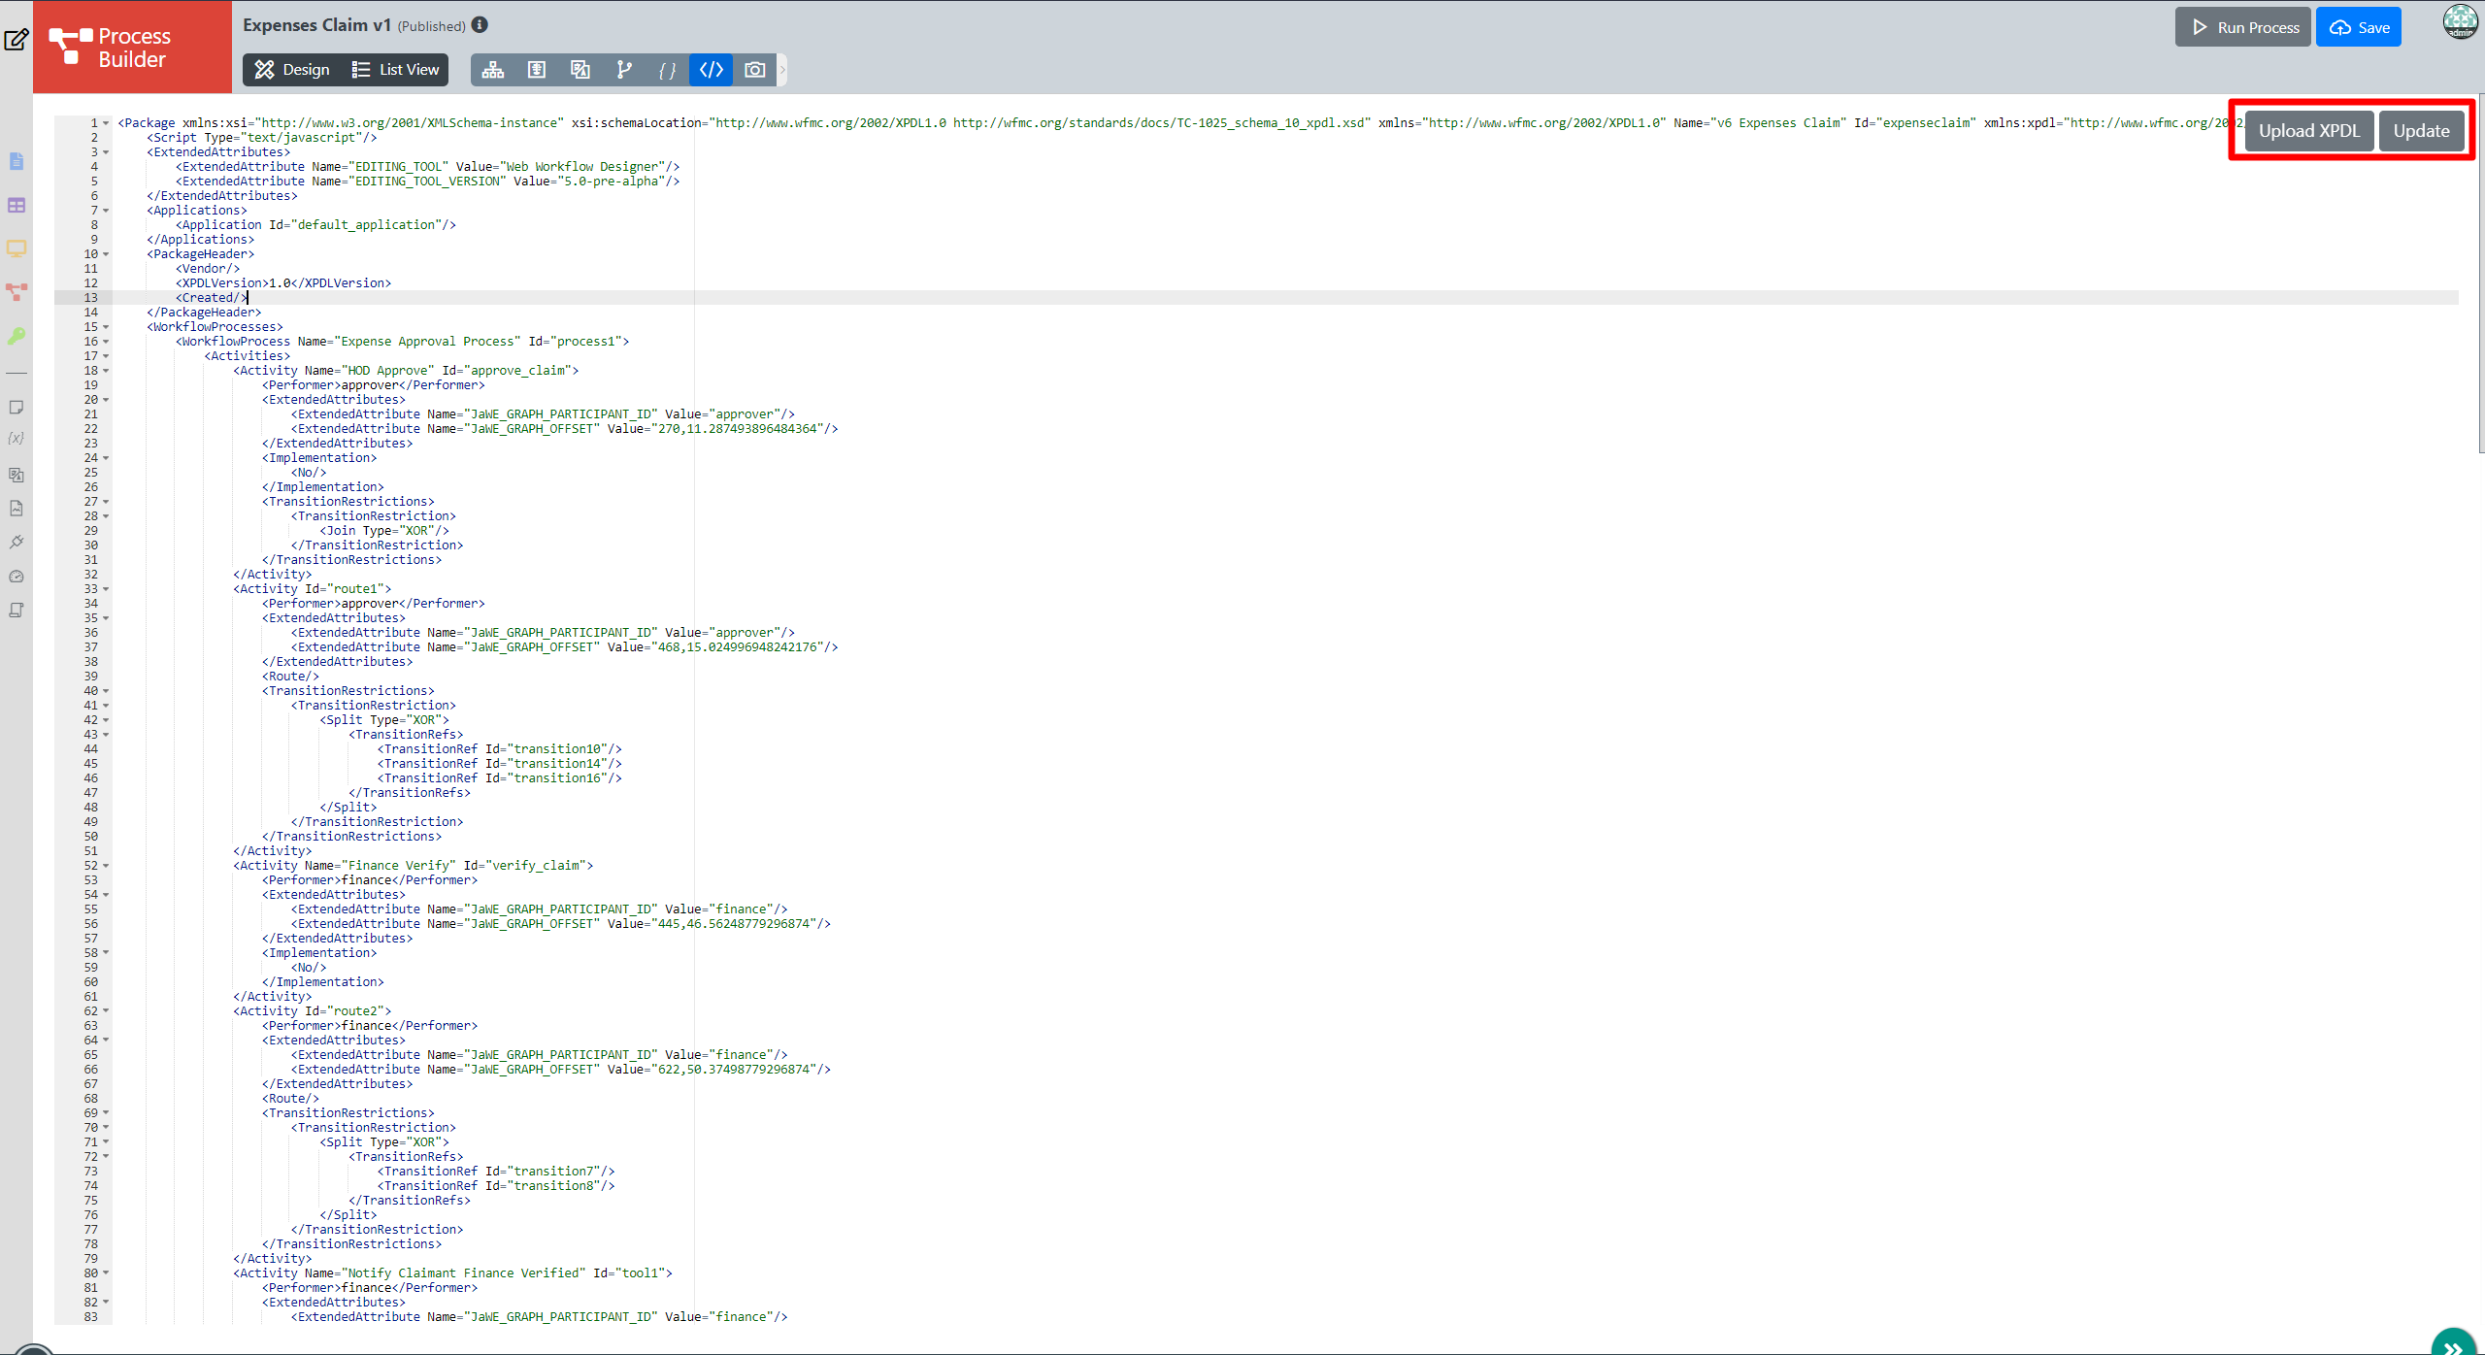
Task: Click the Upload XPDL button
Action: coord(2308,131)
